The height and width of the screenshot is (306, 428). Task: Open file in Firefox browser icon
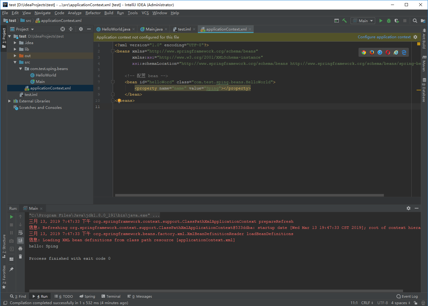[x=372, y=52]
